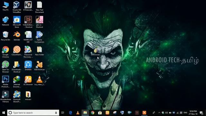The width and height of the screenshot is (206, 116).
Task: Select the Adobe Photoshop shortcut
Action: click(5, 82)
